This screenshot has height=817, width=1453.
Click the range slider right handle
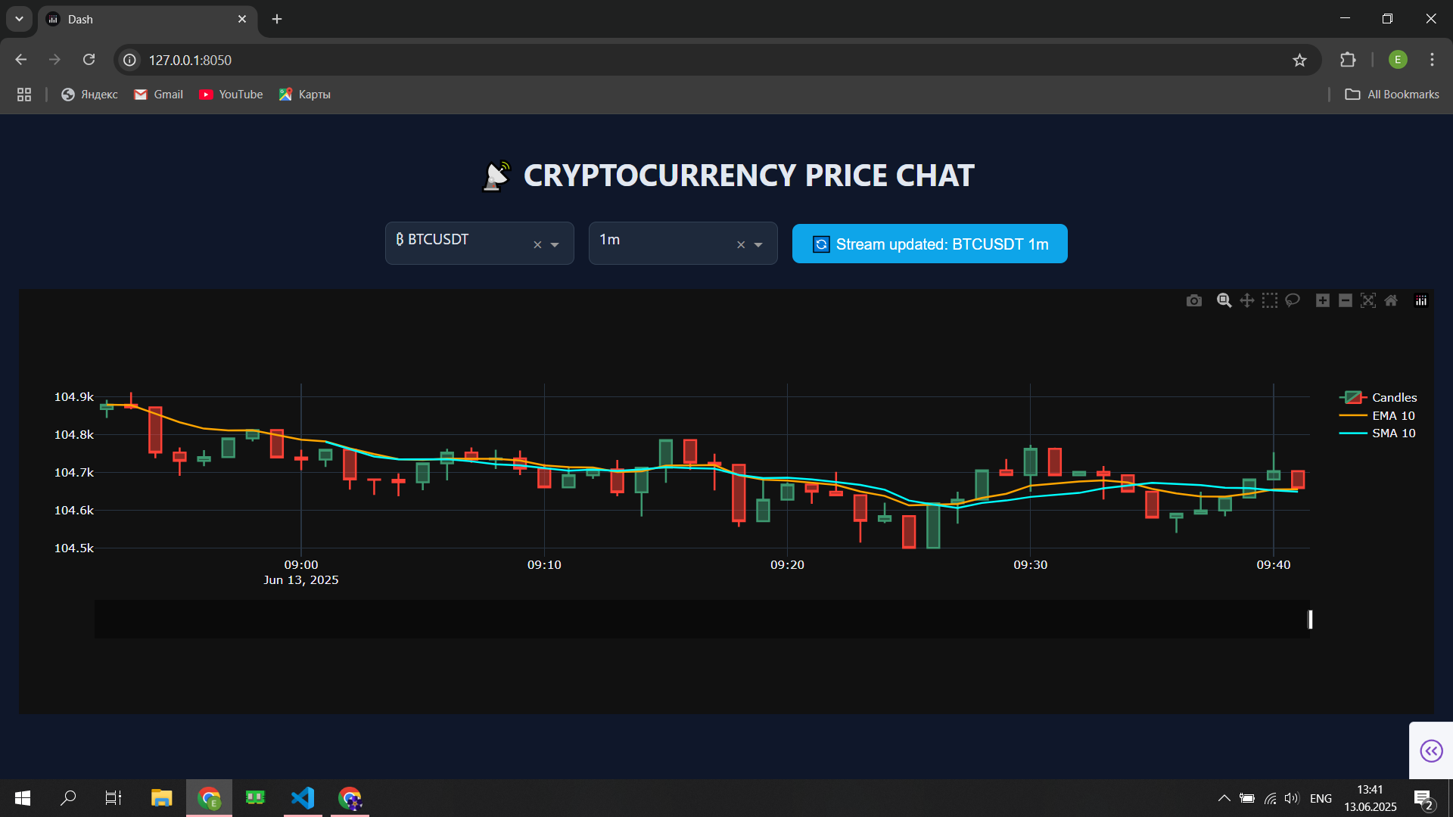click(x=1310, y=620)
